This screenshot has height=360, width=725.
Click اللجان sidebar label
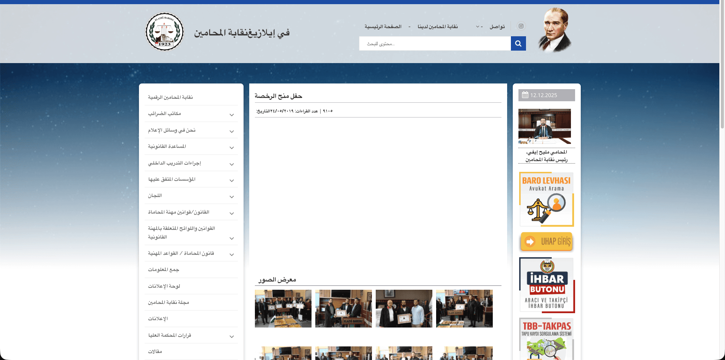coord(155,195)
